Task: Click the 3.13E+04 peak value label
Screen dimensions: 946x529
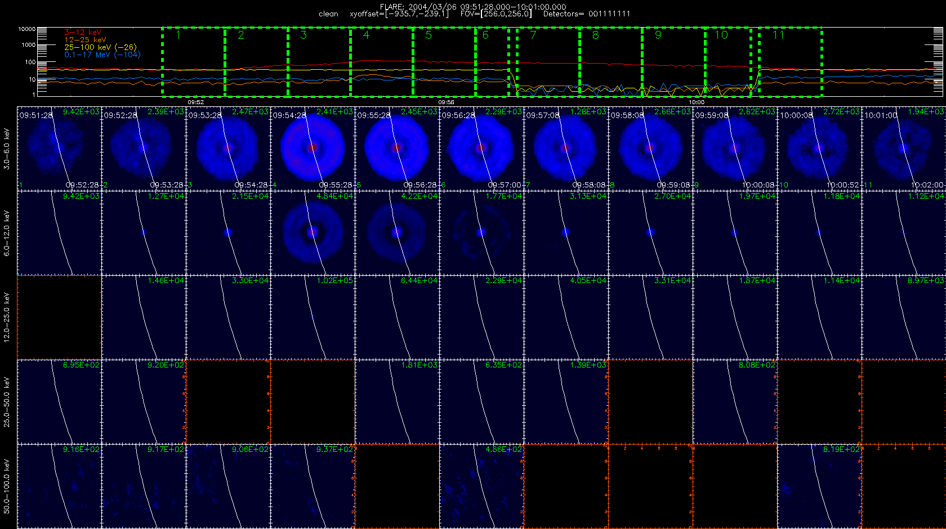Action: click(x=588, y=196)
